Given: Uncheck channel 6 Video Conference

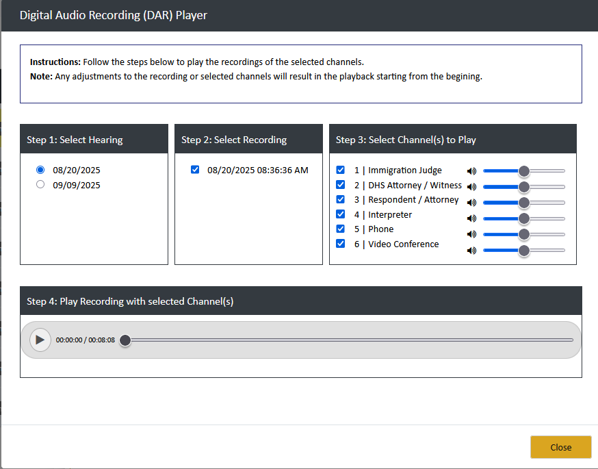Looking at the screenshot, I should [x=341, y=244].
